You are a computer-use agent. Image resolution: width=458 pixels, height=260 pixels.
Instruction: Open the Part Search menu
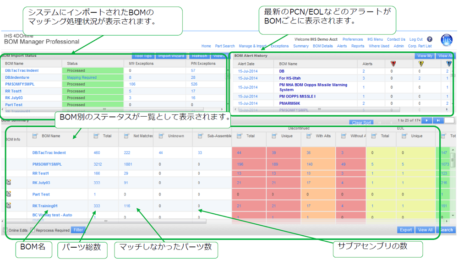point(225,46)
